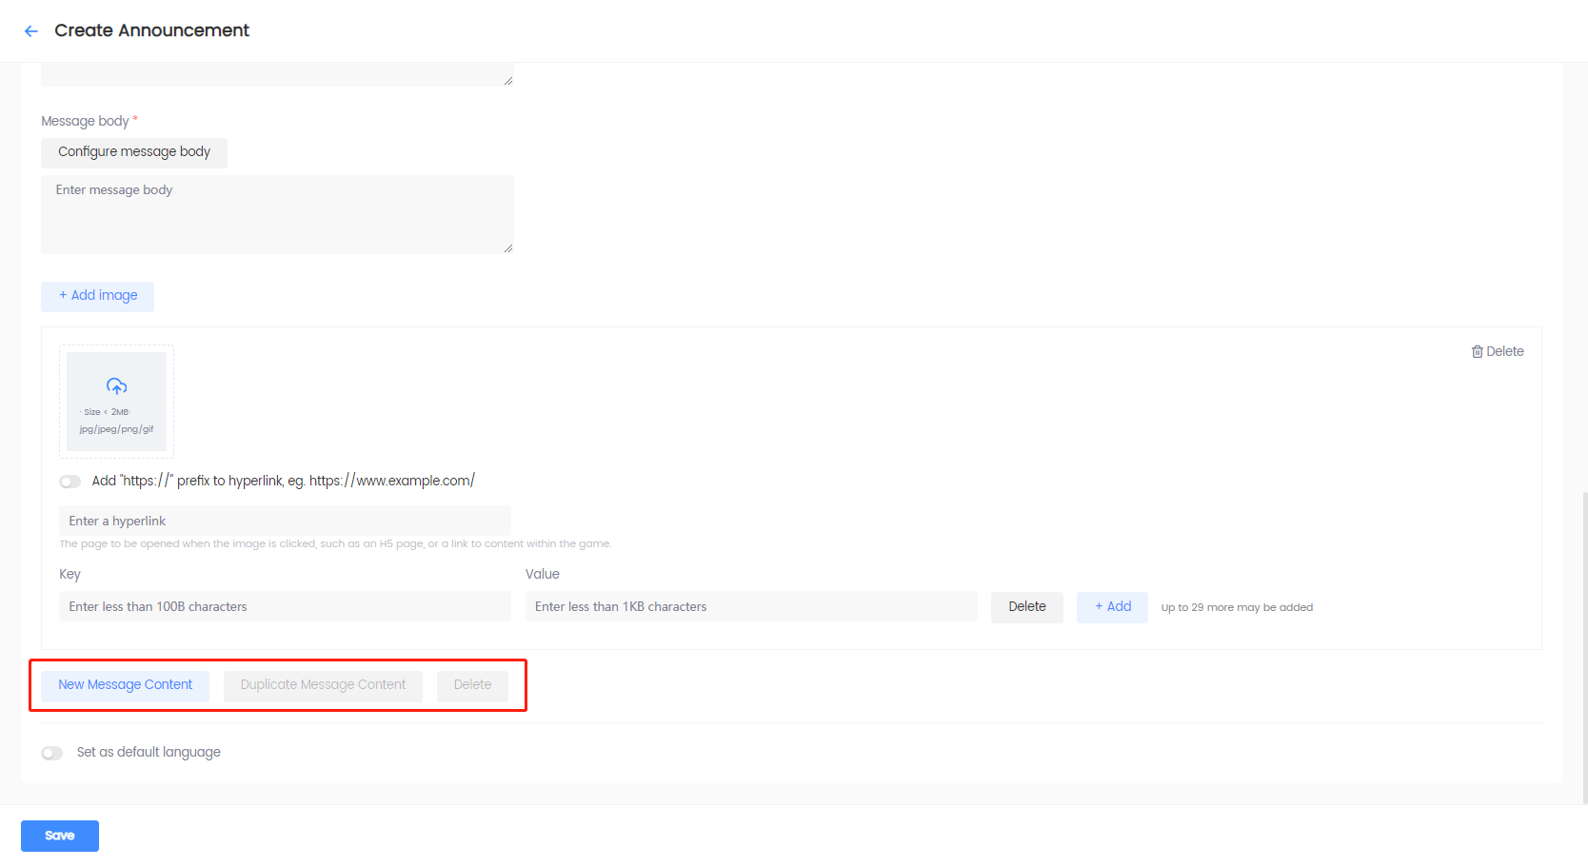Screen dimensions: 1588x867
Task: Enable Set as default language switch
Action: pyautogui.click(x=52, y=753)
